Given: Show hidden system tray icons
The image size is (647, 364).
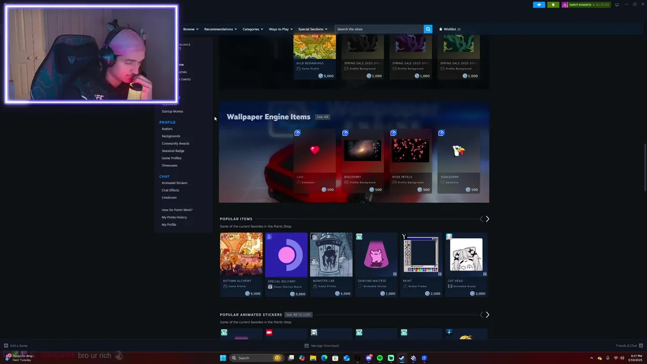Looking at the screenshot, I should click(x=591, y=358).
